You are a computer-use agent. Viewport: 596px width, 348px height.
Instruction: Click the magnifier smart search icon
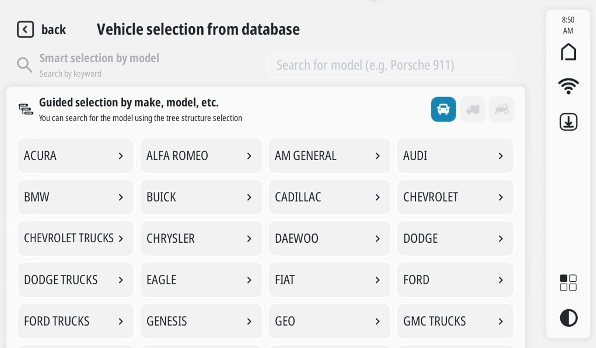click(24, 65)
